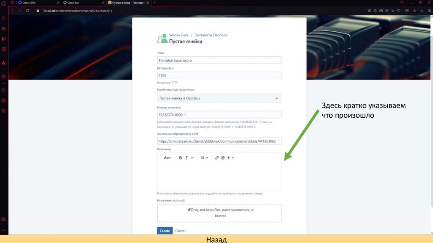Image resolution: width=433 pixels, height=243 pixels.
Task: Click into the Описание text area
Action: point(219,176)
